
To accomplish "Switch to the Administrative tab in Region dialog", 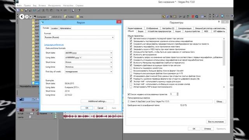I will 65,28.
